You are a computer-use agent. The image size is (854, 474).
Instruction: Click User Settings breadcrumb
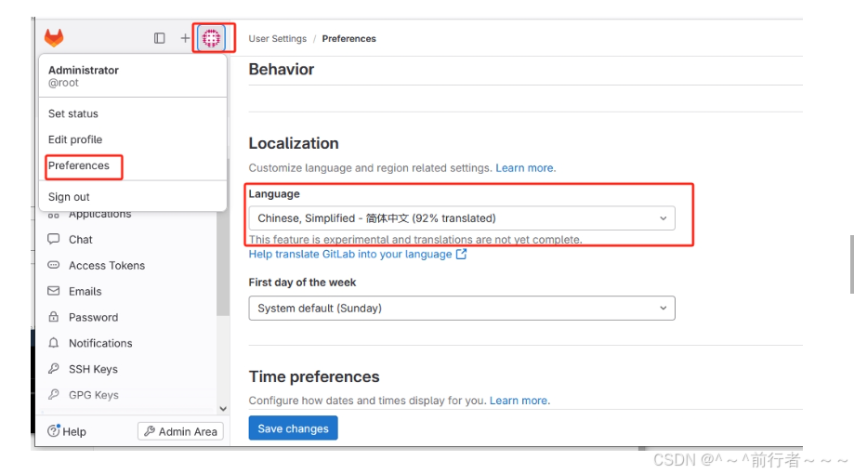[278, 39]
